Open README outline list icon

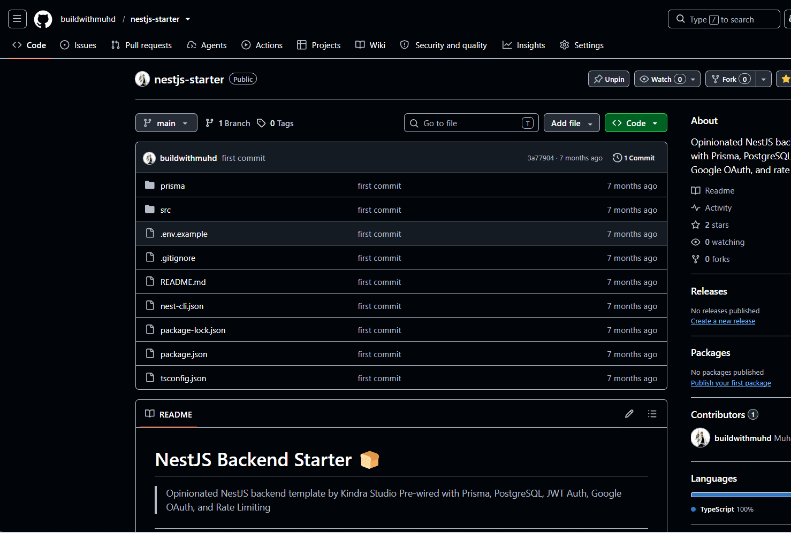(x=652, y=414)
